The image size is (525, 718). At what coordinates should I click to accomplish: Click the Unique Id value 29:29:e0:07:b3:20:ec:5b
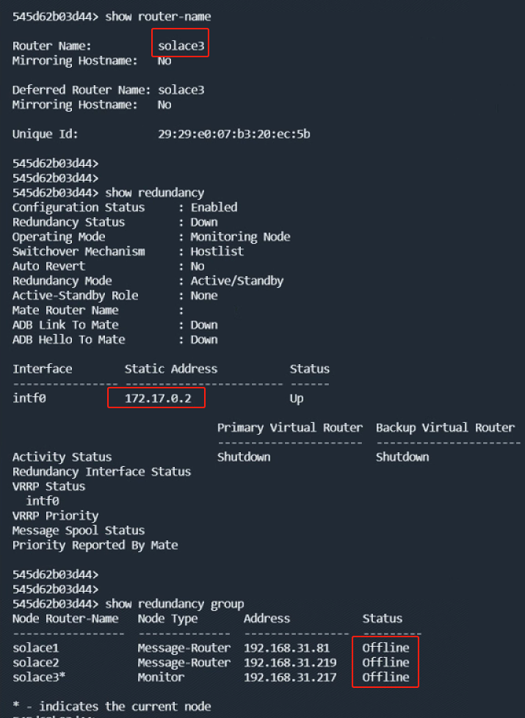click(234, 134)
